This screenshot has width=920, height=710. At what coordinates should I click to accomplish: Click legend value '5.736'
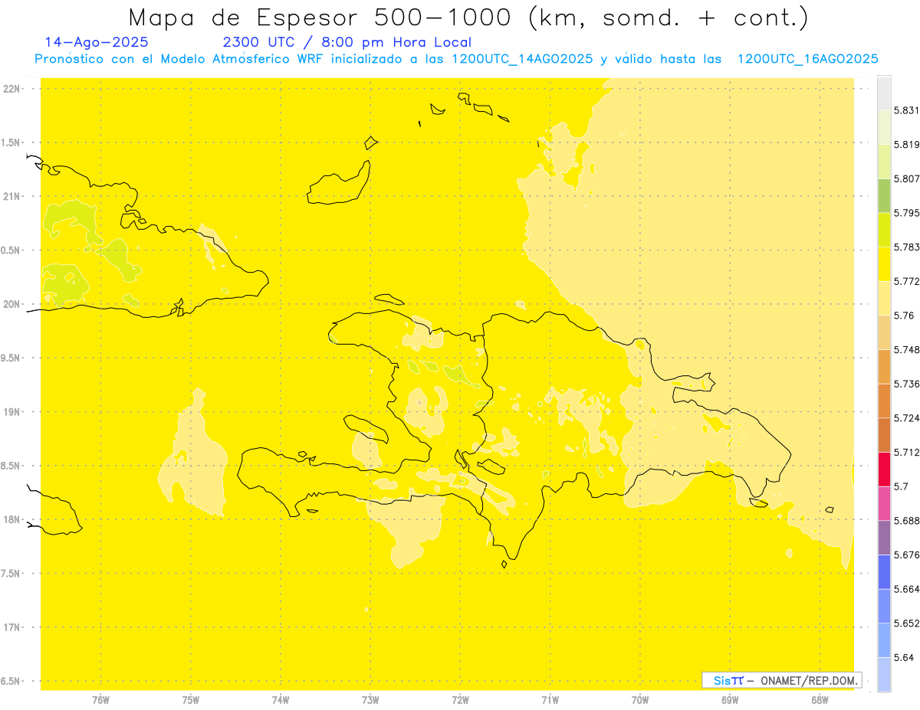click(906, 384)
